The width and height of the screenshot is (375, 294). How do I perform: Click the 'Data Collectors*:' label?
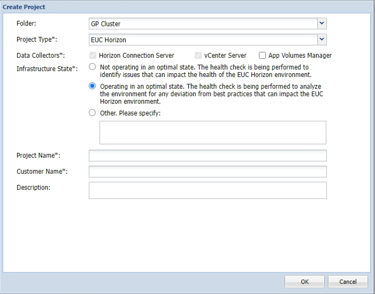click(x=41, y=55)
